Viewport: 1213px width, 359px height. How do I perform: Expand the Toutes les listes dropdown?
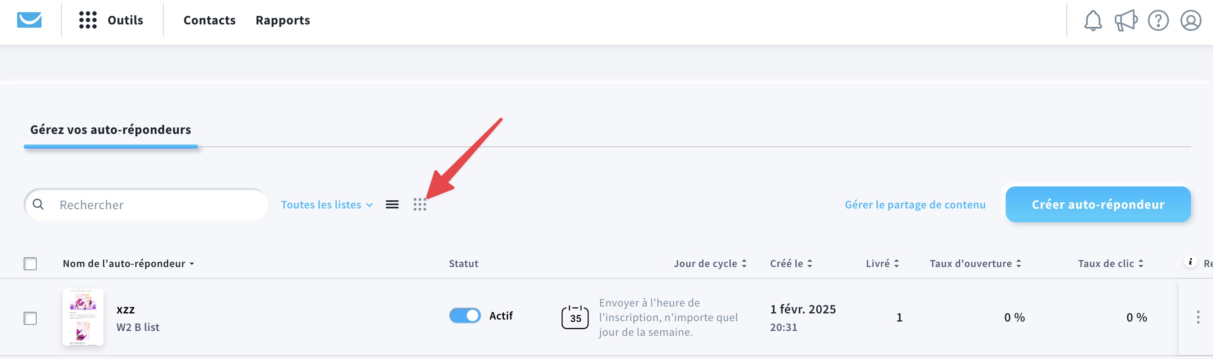tap(327, 205)
